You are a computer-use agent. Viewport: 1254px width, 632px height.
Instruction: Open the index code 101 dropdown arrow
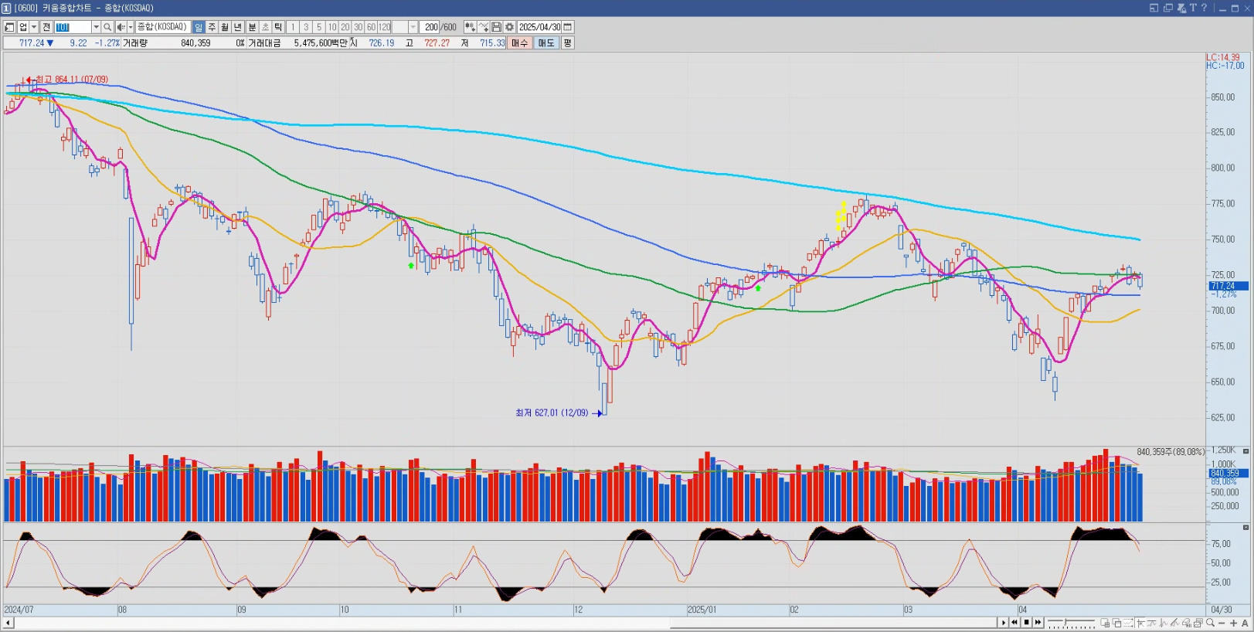coord(96,27)
